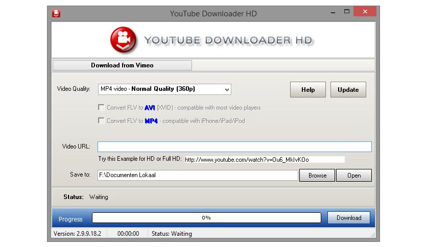Click the resize grip in the status bar corner
This screenshot has height=247, width=427.
tap(372, 235)
